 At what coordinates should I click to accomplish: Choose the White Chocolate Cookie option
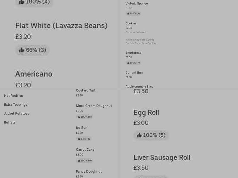[140, 39]
